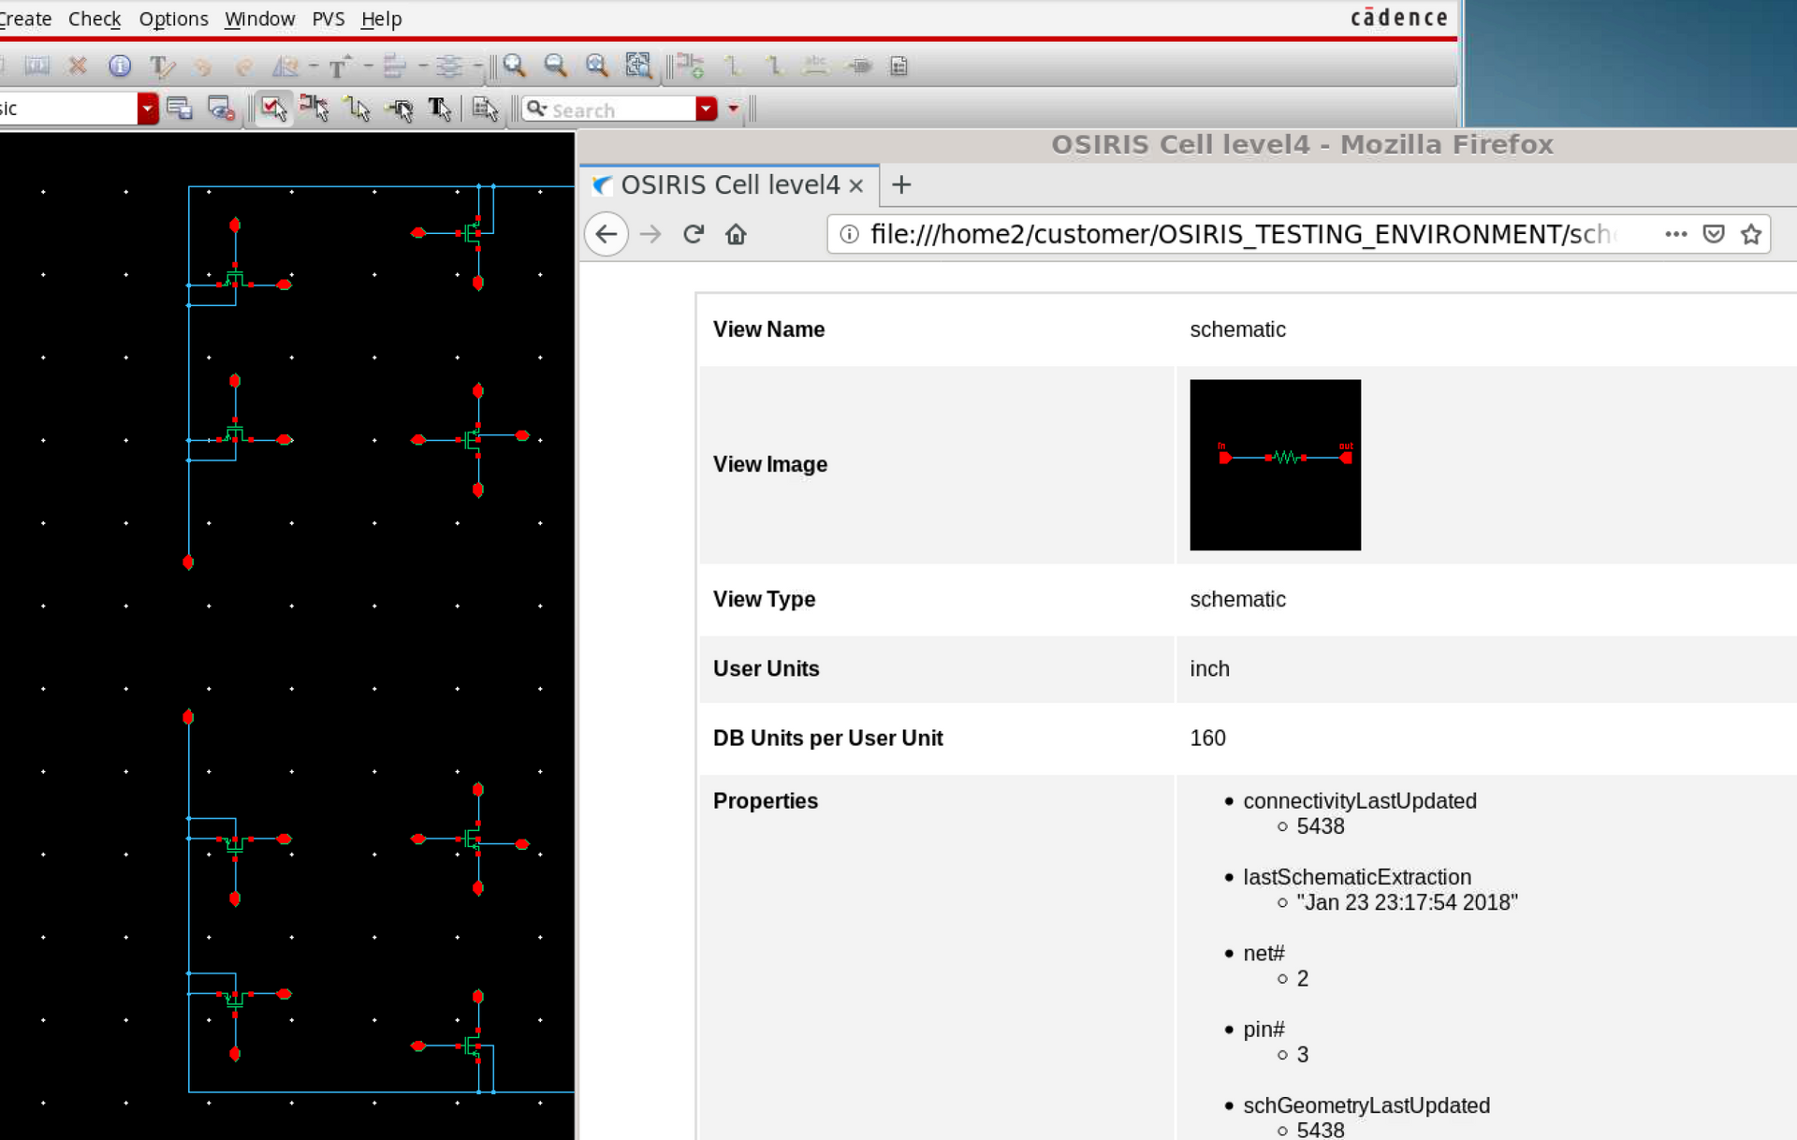The image size is (1797, 1140).
Task: Open the Check menu
Action: [x=95, y=19]
